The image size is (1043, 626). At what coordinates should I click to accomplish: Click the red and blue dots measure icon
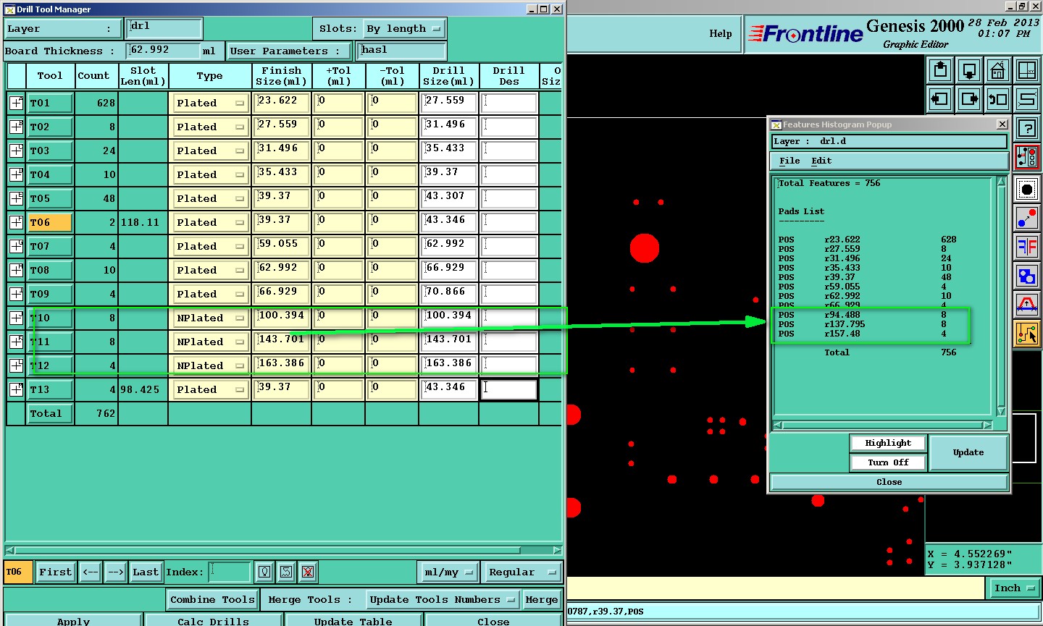point(1027,218)
